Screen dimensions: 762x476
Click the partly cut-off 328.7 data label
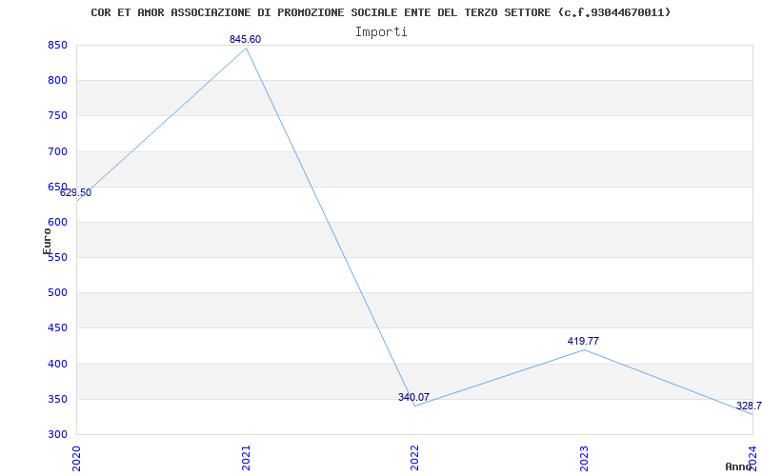[x=749, y=407]
